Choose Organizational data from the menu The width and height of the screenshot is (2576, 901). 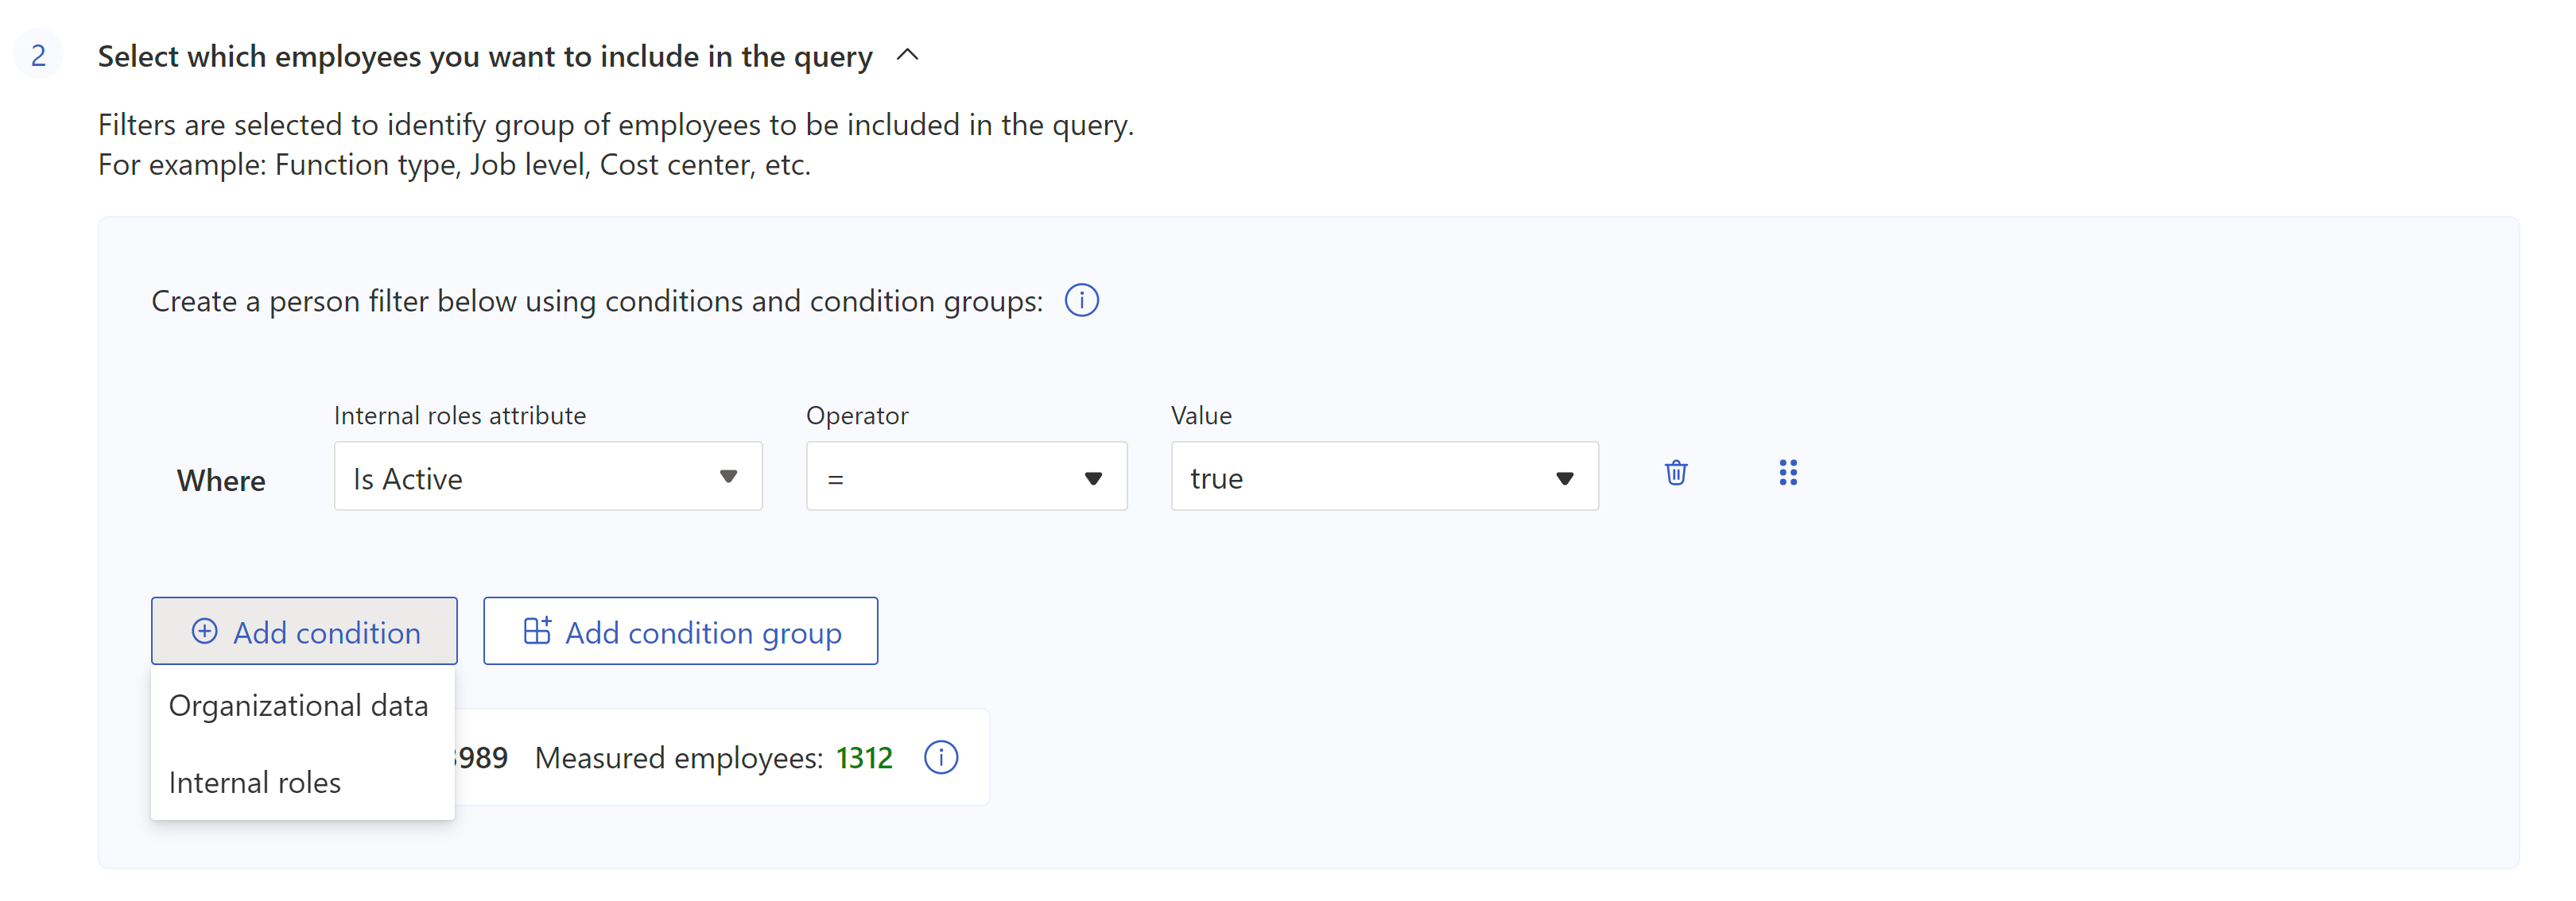[298, 706]
